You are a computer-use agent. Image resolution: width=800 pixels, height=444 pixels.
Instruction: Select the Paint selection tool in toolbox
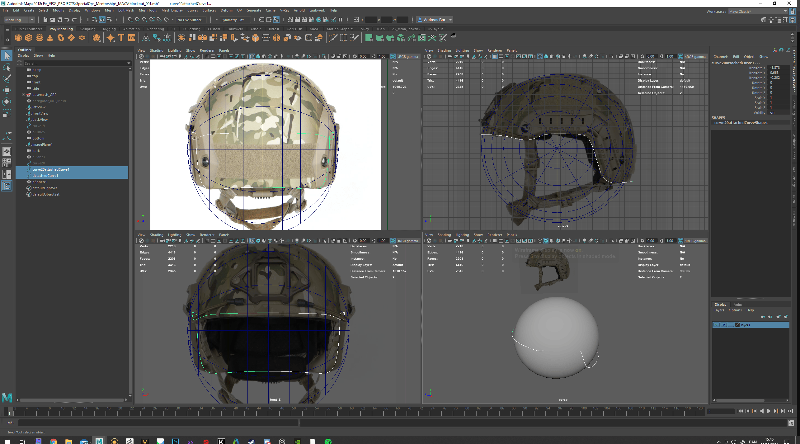[7, 78]
